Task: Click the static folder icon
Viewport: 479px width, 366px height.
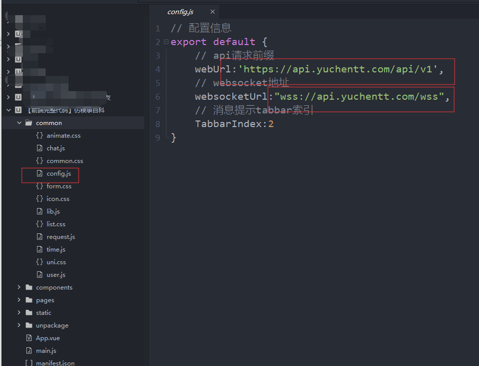Action: point(29,312)
